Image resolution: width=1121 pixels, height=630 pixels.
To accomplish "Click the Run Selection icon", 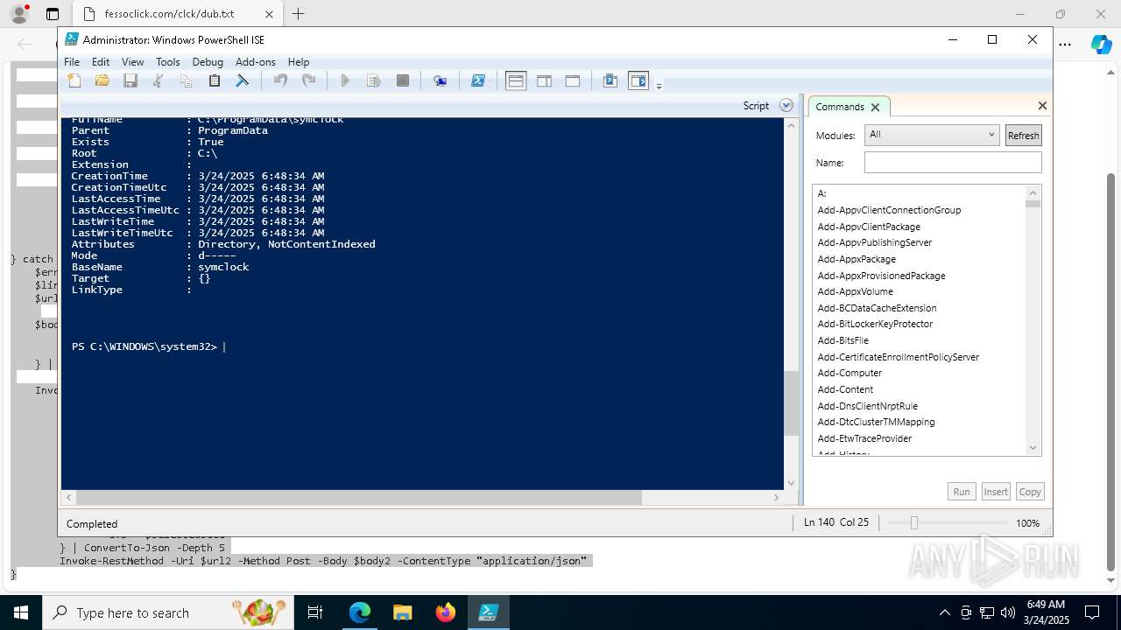I will point(374,80).
